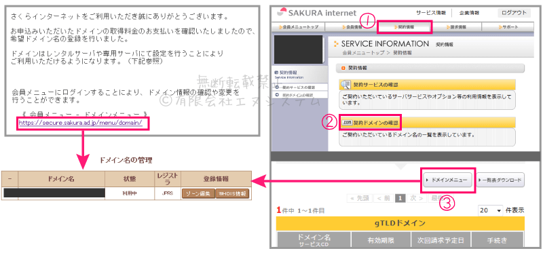Open the サービス情報 header link

coord(431,13)
